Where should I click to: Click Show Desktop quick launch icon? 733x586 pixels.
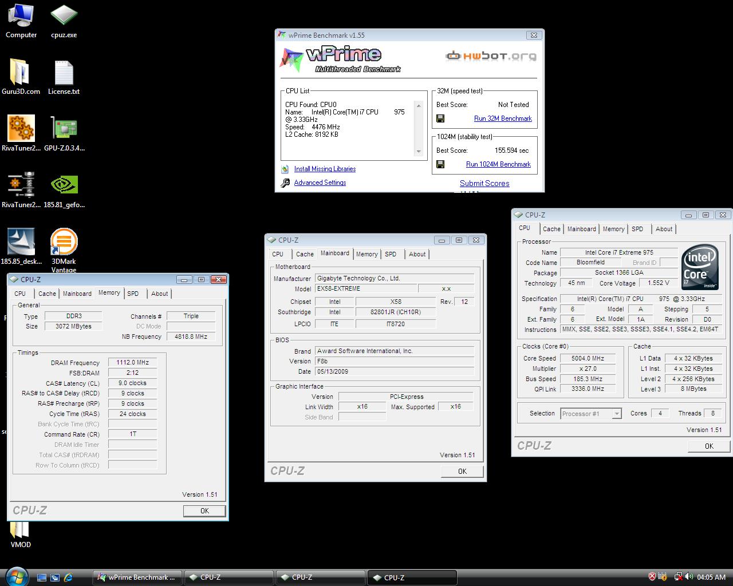pyautogui.click(x=42, y=577)
